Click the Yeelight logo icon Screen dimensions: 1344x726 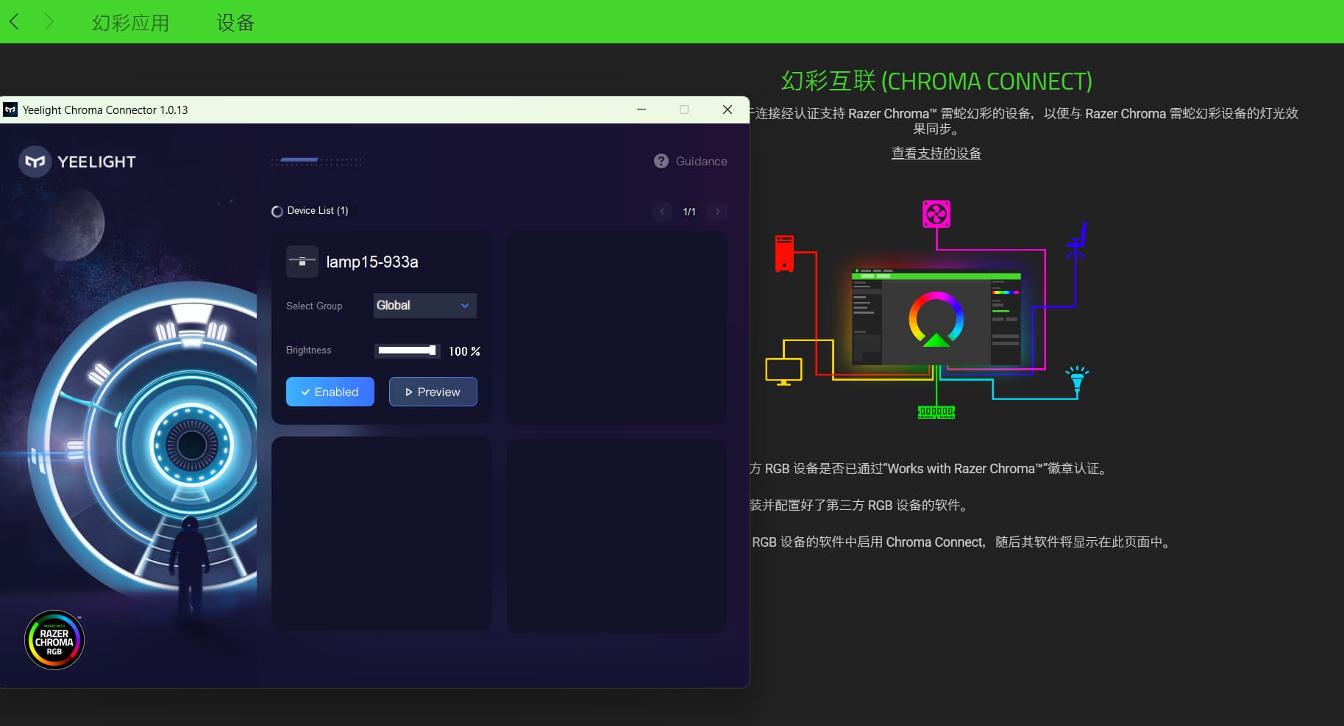pos(35,162)
